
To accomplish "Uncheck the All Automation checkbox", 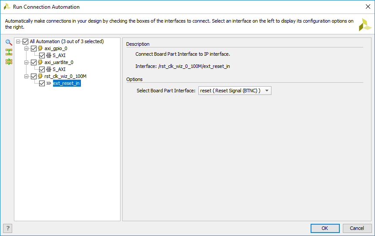I will coord(25,41).
